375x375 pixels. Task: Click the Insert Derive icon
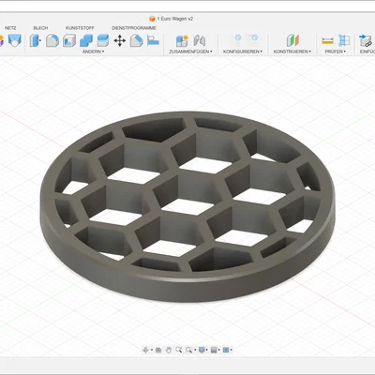tap(366, 40)
